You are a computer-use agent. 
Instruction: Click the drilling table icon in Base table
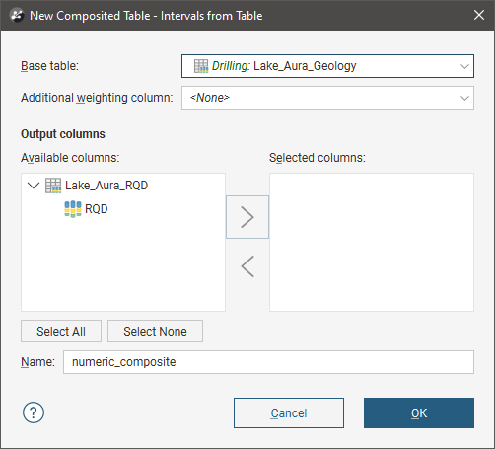201,66
